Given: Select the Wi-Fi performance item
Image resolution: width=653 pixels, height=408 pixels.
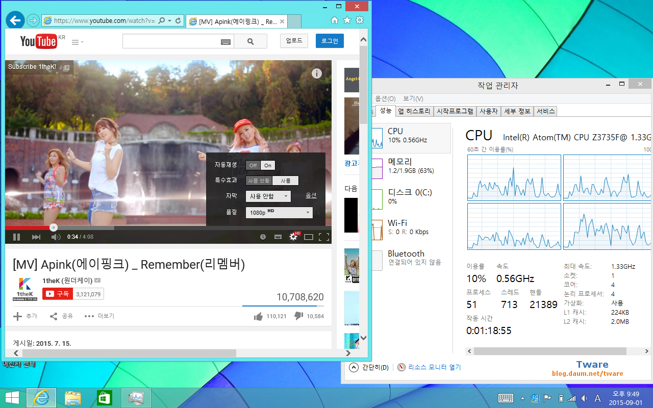Looking at the screenshot, I should 411,229.
